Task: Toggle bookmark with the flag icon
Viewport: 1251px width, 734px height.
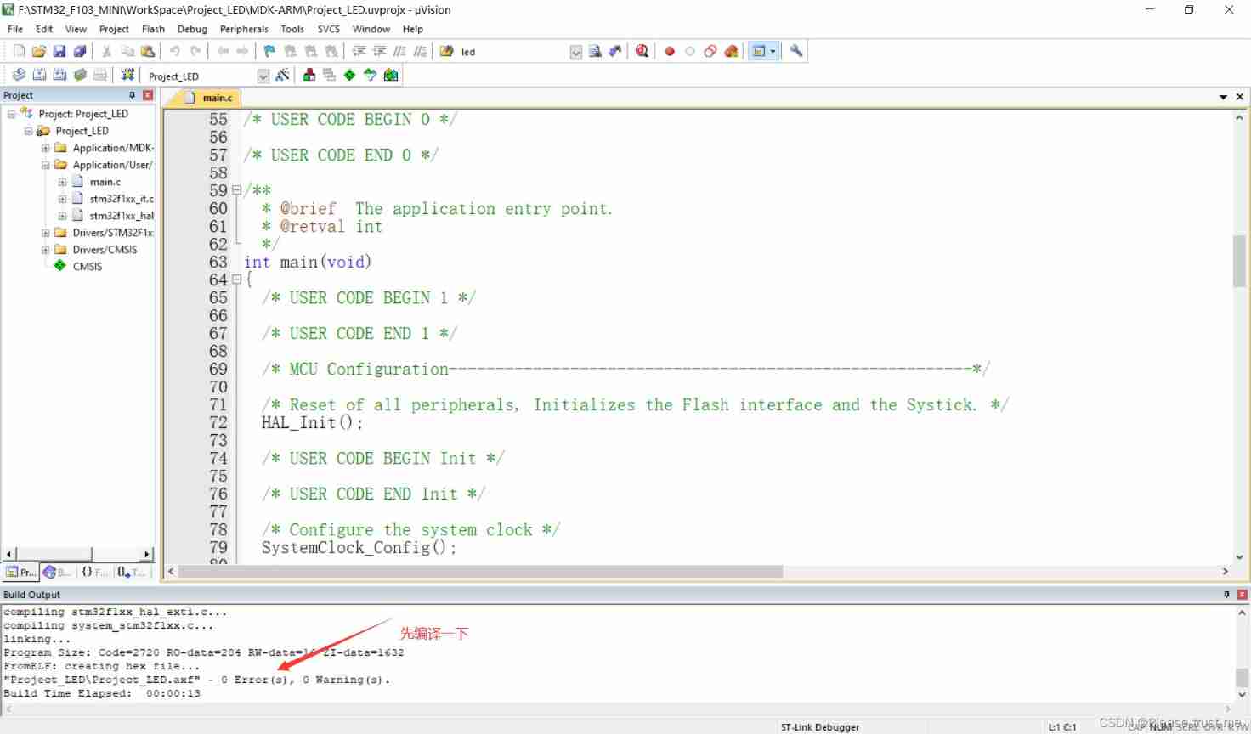Action: pos(269,51)
